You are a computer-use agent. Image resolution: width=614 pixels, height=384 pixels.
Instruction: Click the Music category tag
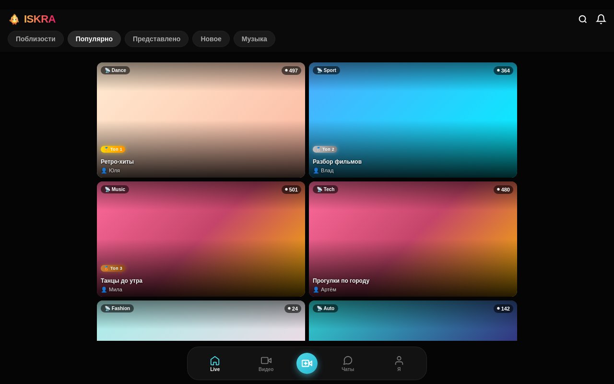115,189
